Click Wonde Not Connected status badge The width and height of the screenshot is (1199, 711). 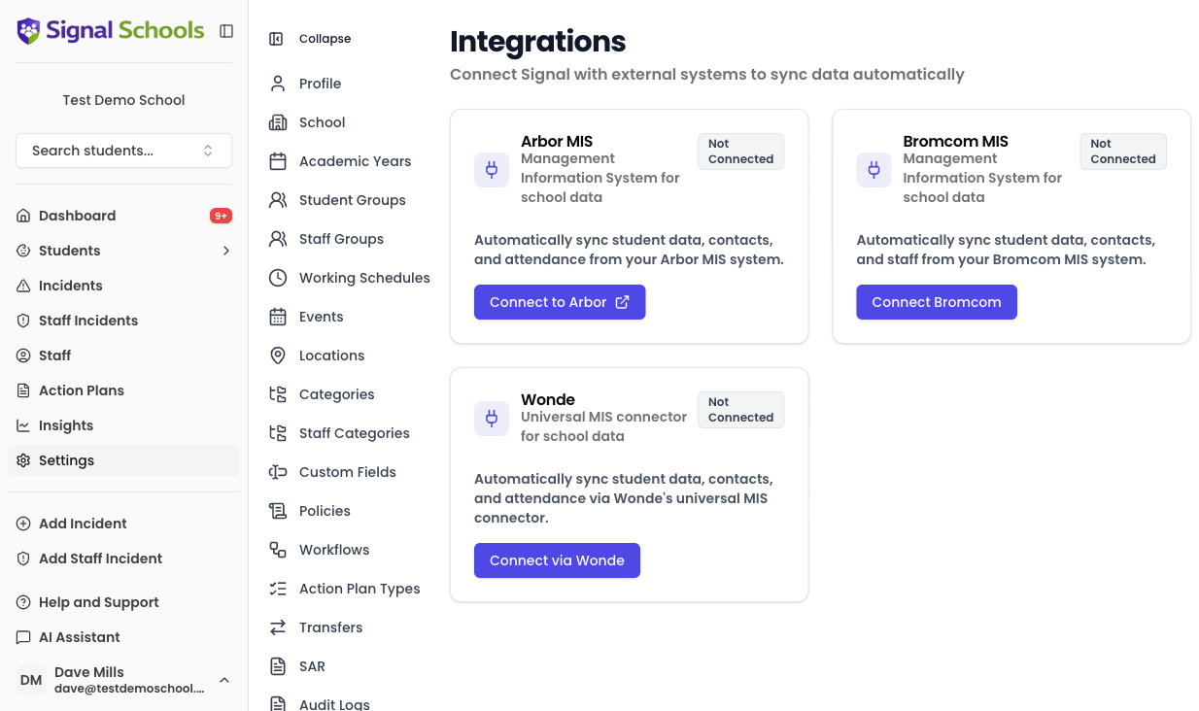coord(740,410)
